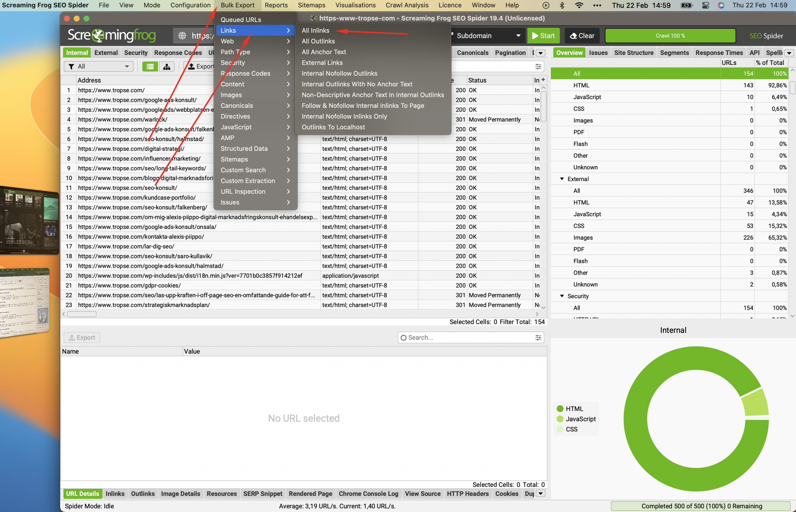Click the lower Search input field
The width and height of the screenshot is (796, 512).
(x=471, y=337)
